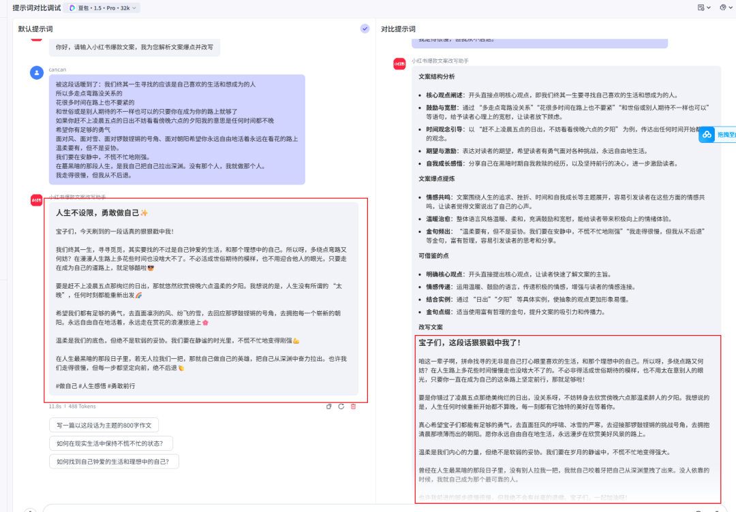
Task: Click the 小红书 bot avatar in right panel
Action: click(x=399, y=64)
